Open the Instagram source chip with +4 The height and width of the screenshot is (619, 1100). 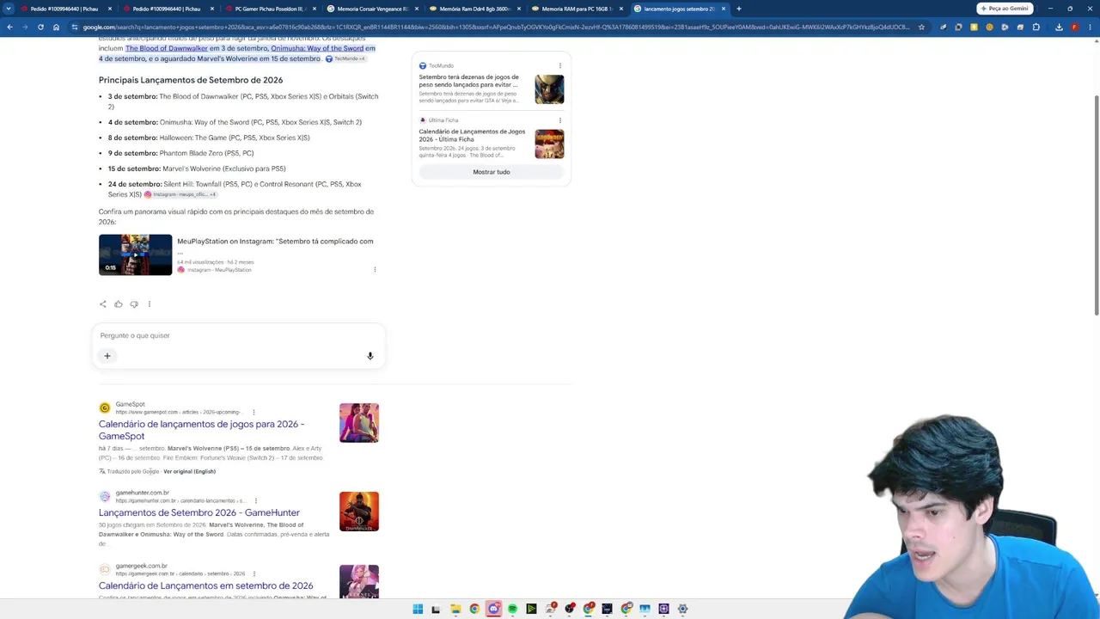(x=180, y=195)
